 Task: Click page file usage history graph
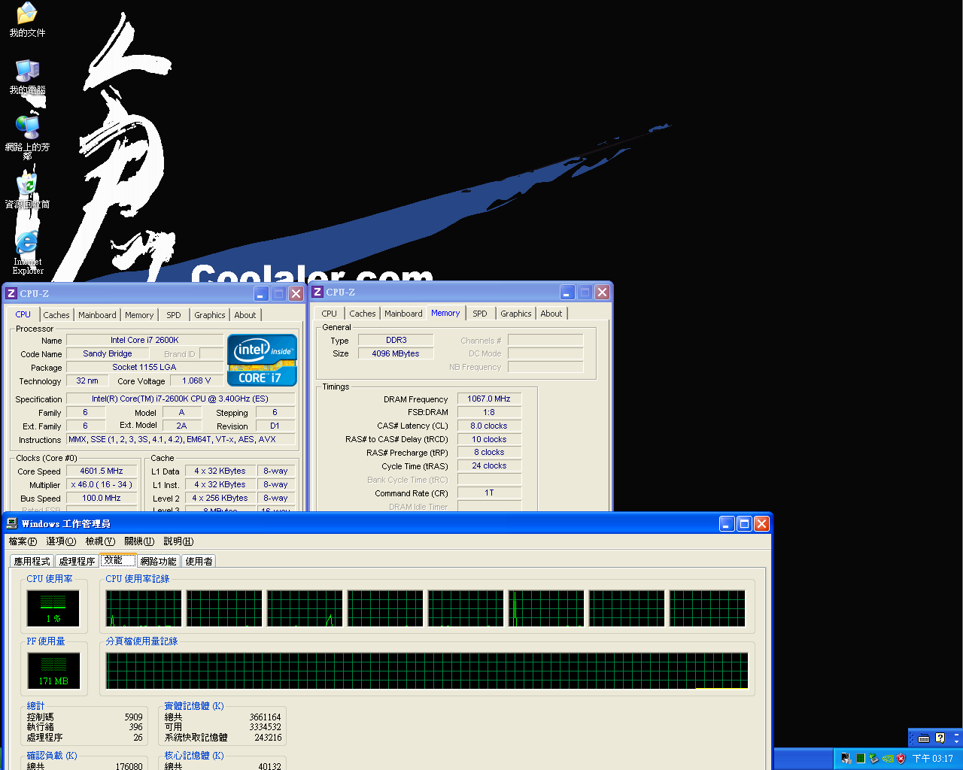(x=427, y=671)
